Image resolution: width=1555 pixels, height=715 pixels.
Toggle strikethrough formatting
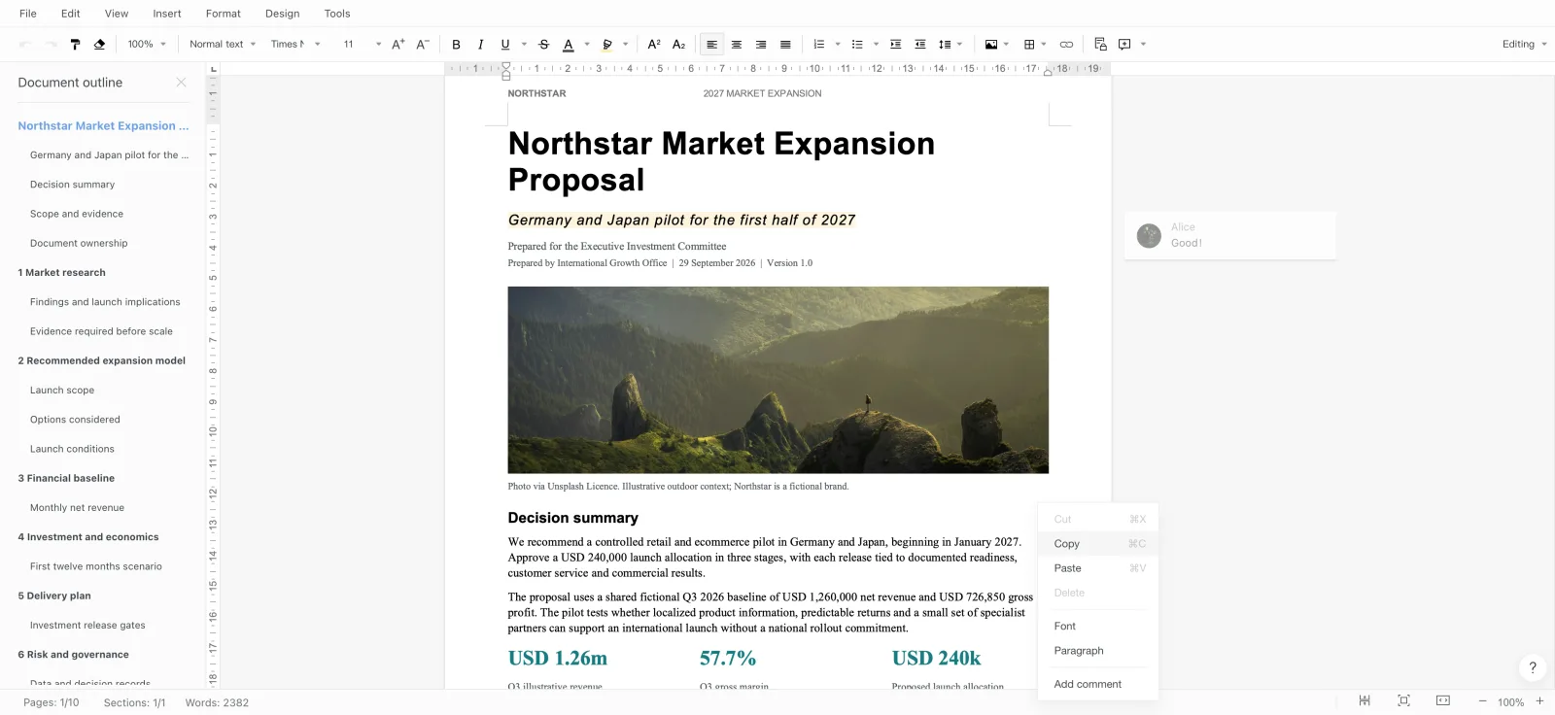[544, 44]
